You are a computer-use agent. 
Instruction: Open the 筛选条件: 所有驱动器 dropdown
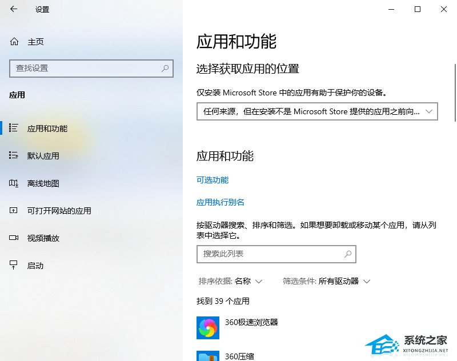click(x=326, y=281)
